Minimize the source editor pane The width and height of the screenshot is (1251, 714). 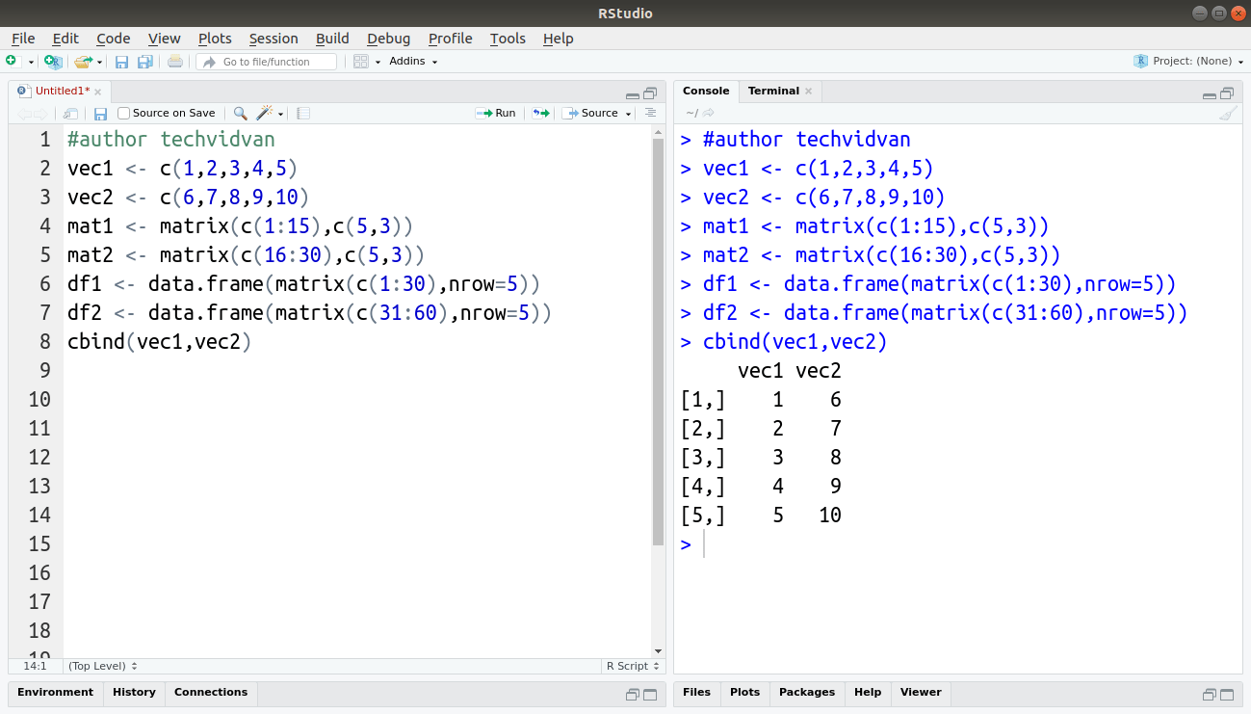(632, 94)
